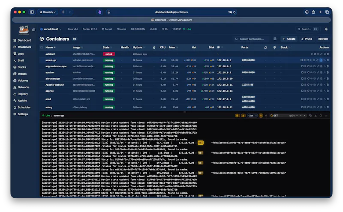Click the Refresh button
Viewport: 343px width, 212px height.
coord(323,39)
